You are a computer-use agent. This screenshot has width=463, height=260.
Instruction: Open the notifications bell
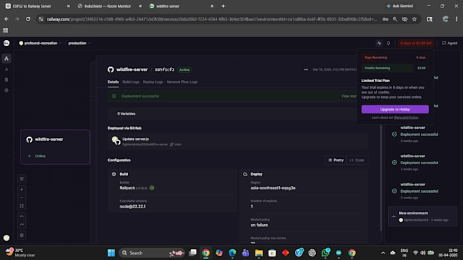point(388,43)
